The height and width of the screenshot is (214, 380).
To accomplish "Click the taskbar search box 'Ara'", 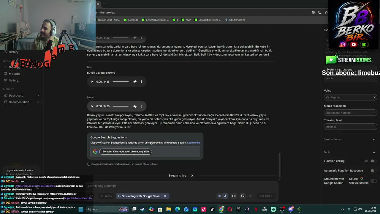I will pos(108,209).
